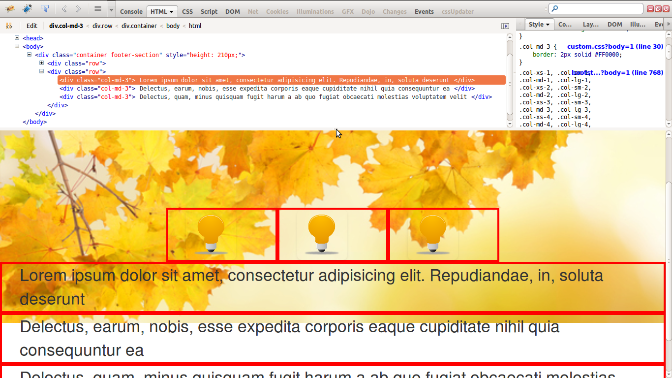
Task: Select the col-md-3 node starting Delectus, earum
Action: pos(267,89)
